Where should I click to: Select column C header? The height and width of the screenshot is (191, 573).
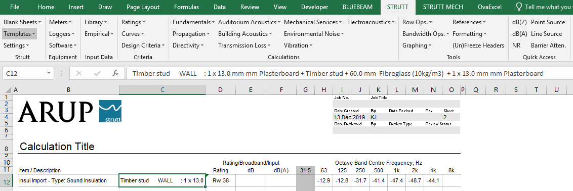click(x=162, y=89)
